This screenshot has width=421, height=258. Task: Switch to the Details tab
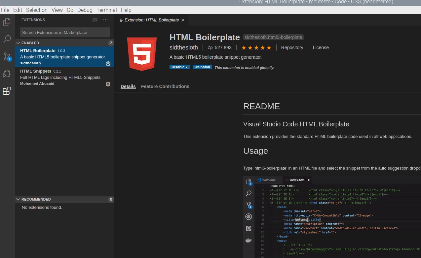click(128, 86)
